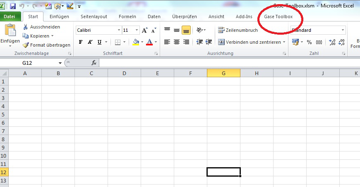Open the Calibri font name dropdown

[x=119, y=30]
